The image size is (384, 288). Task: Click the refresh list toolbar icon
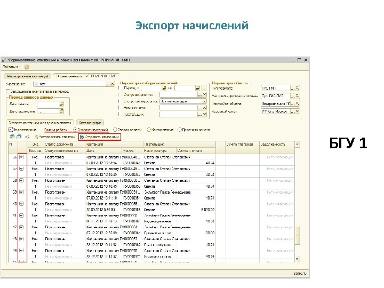coord(27,137)
